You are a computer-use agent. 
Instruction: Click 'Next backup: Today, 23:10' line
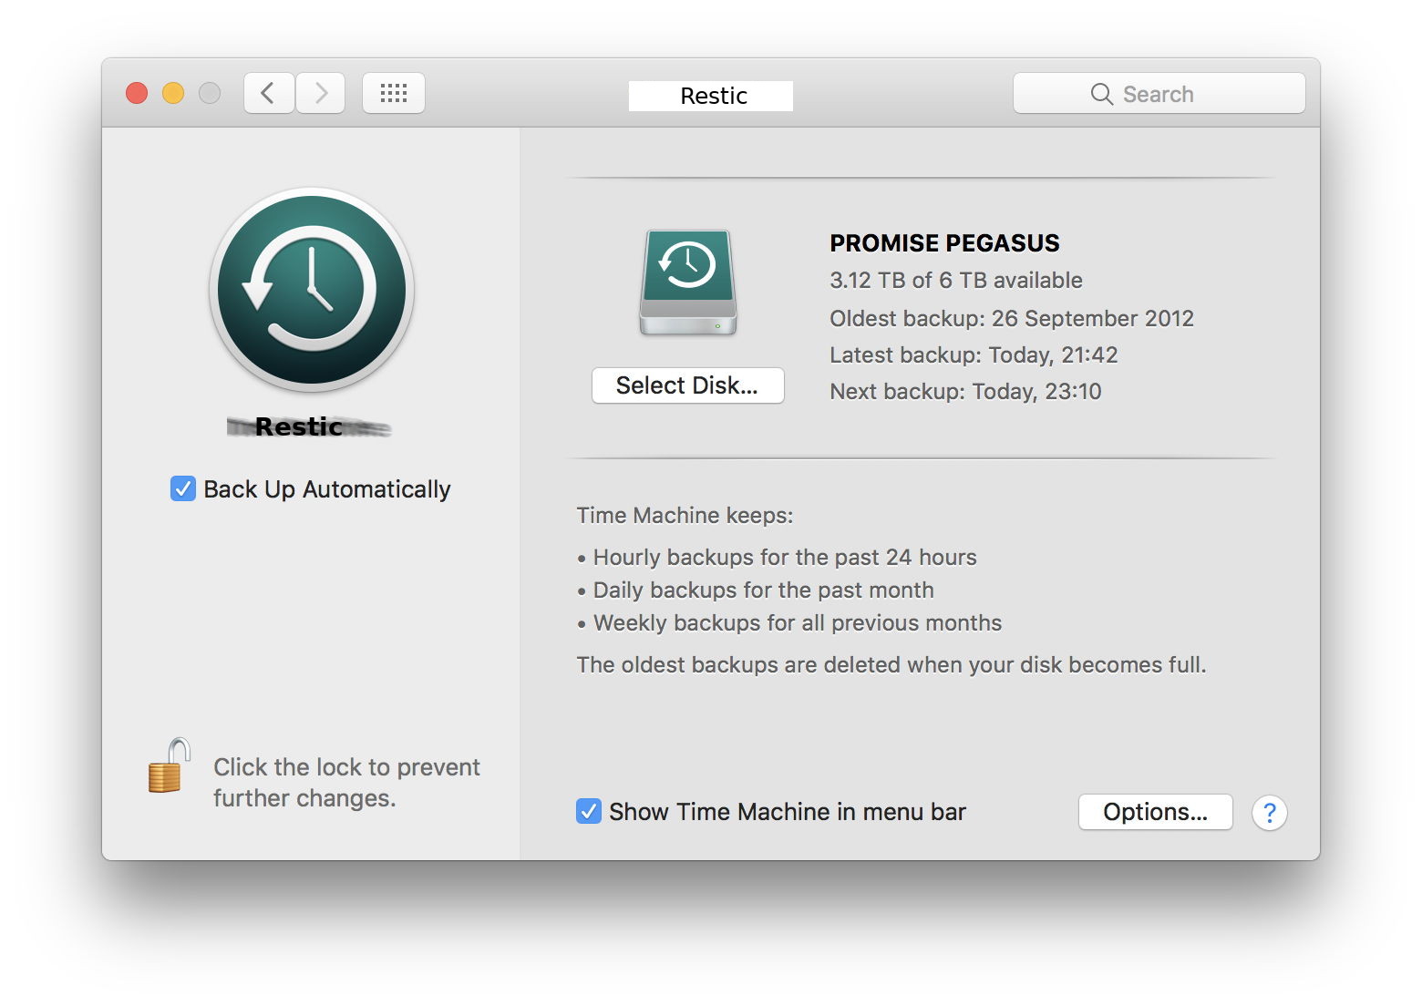point(965,391)
